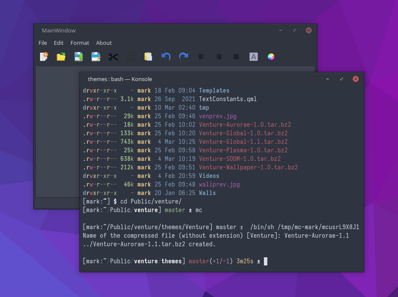The image size is (398, 297).
Task: Click 'TextConstants.qml' in the terminal listing
Action: click(x=228, y=99)
